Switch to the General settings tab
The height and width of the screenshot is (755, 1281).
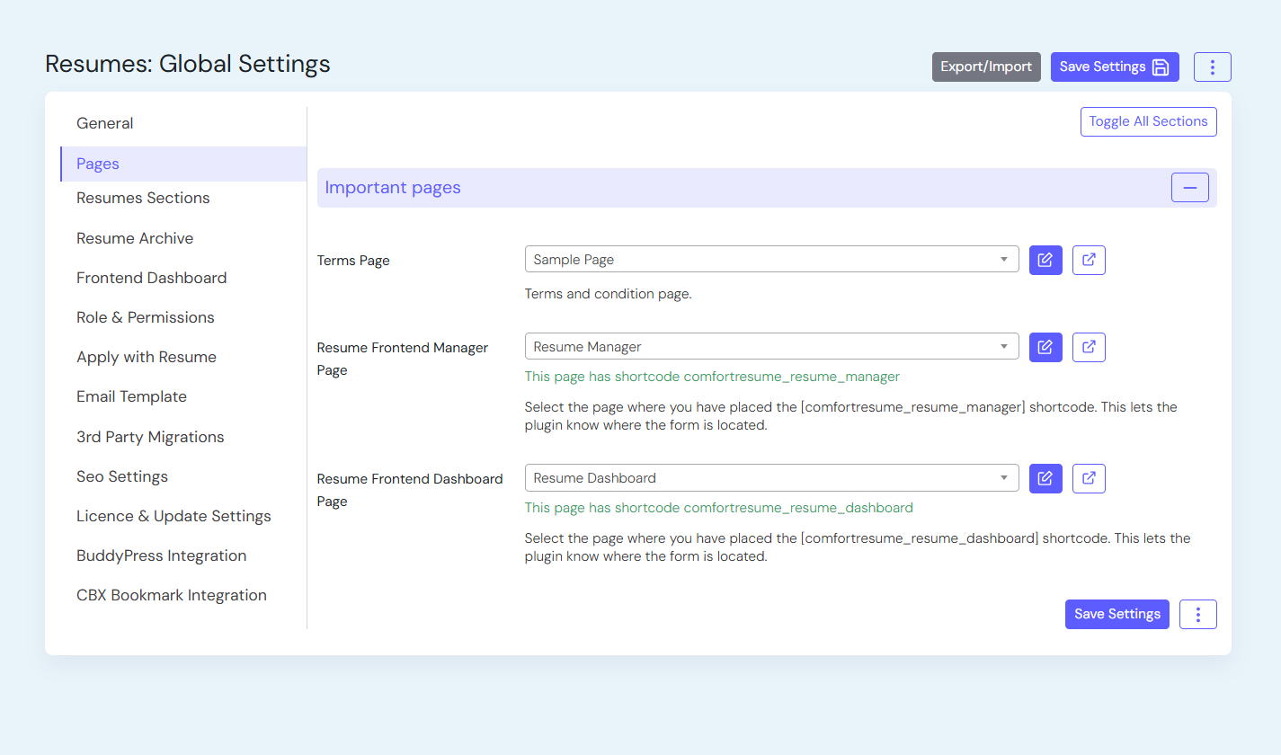click(105, 123)
